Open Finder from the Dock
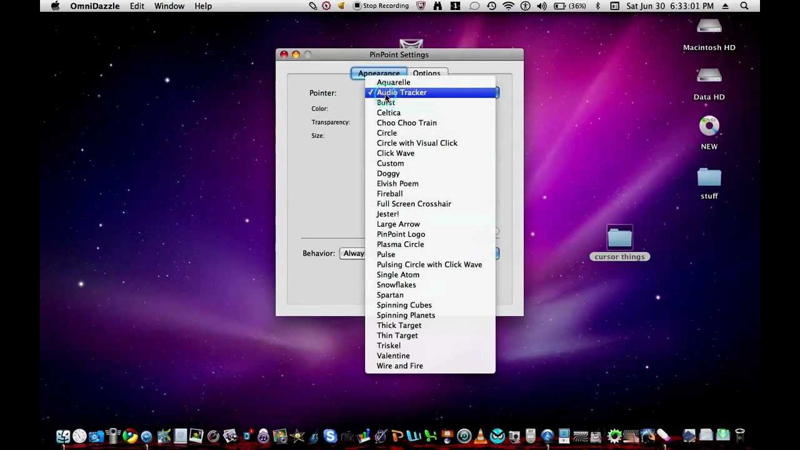The image size is (800, 450). tap(63, 436)
